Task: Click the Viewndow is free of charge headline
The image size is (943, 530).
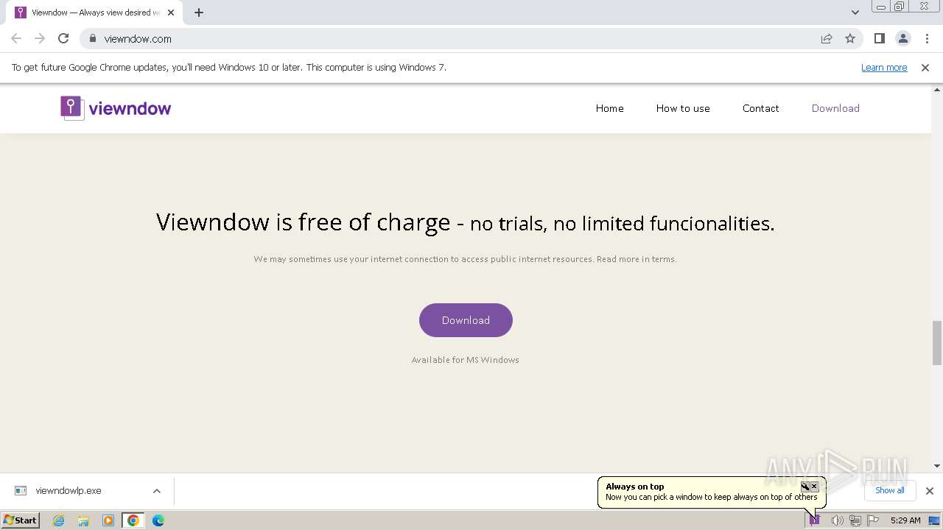Action: tap(466, 222)
